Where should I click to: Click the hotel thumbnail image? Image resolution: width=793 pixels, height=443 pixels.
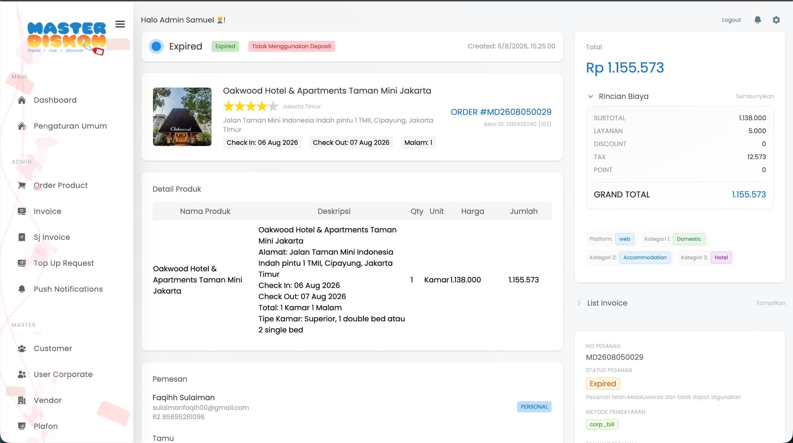pyautogui.click(x=182, y=117)
